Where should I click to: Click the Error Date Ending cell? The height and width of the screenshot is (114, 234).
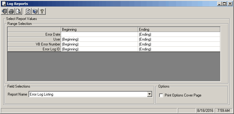point(179,34)
